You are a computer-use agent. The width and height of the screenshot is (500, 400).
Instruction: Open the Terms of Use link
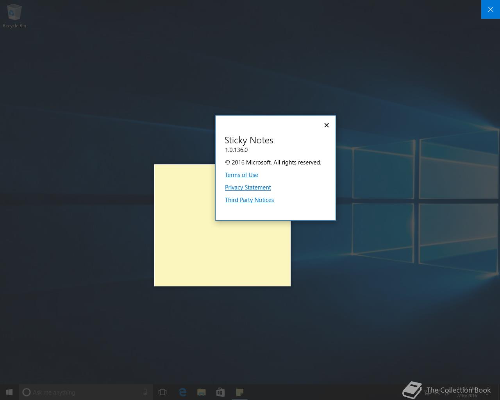(x=241, y=175)
